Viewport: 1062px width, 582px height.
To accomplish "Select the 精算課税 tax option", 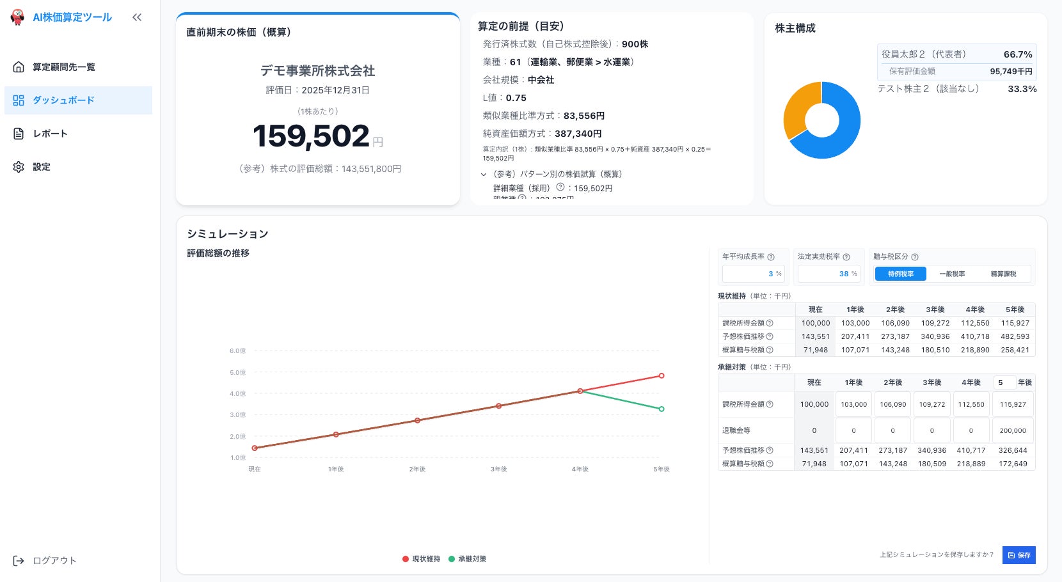I will (1003, 274).
